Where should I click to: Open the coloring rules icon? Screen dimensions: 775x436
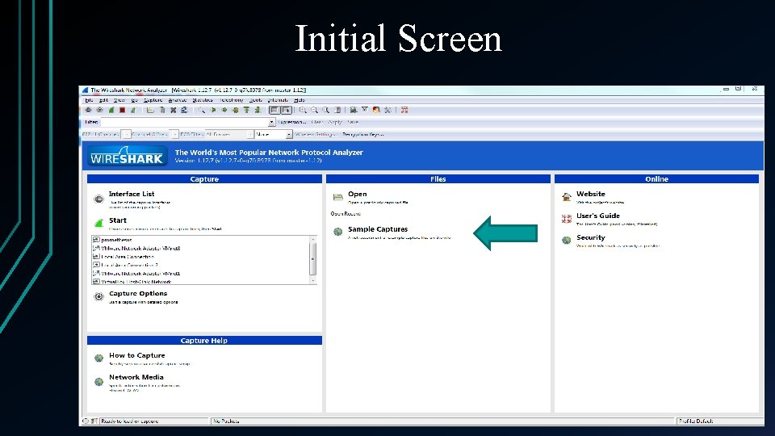coord(377,111)
